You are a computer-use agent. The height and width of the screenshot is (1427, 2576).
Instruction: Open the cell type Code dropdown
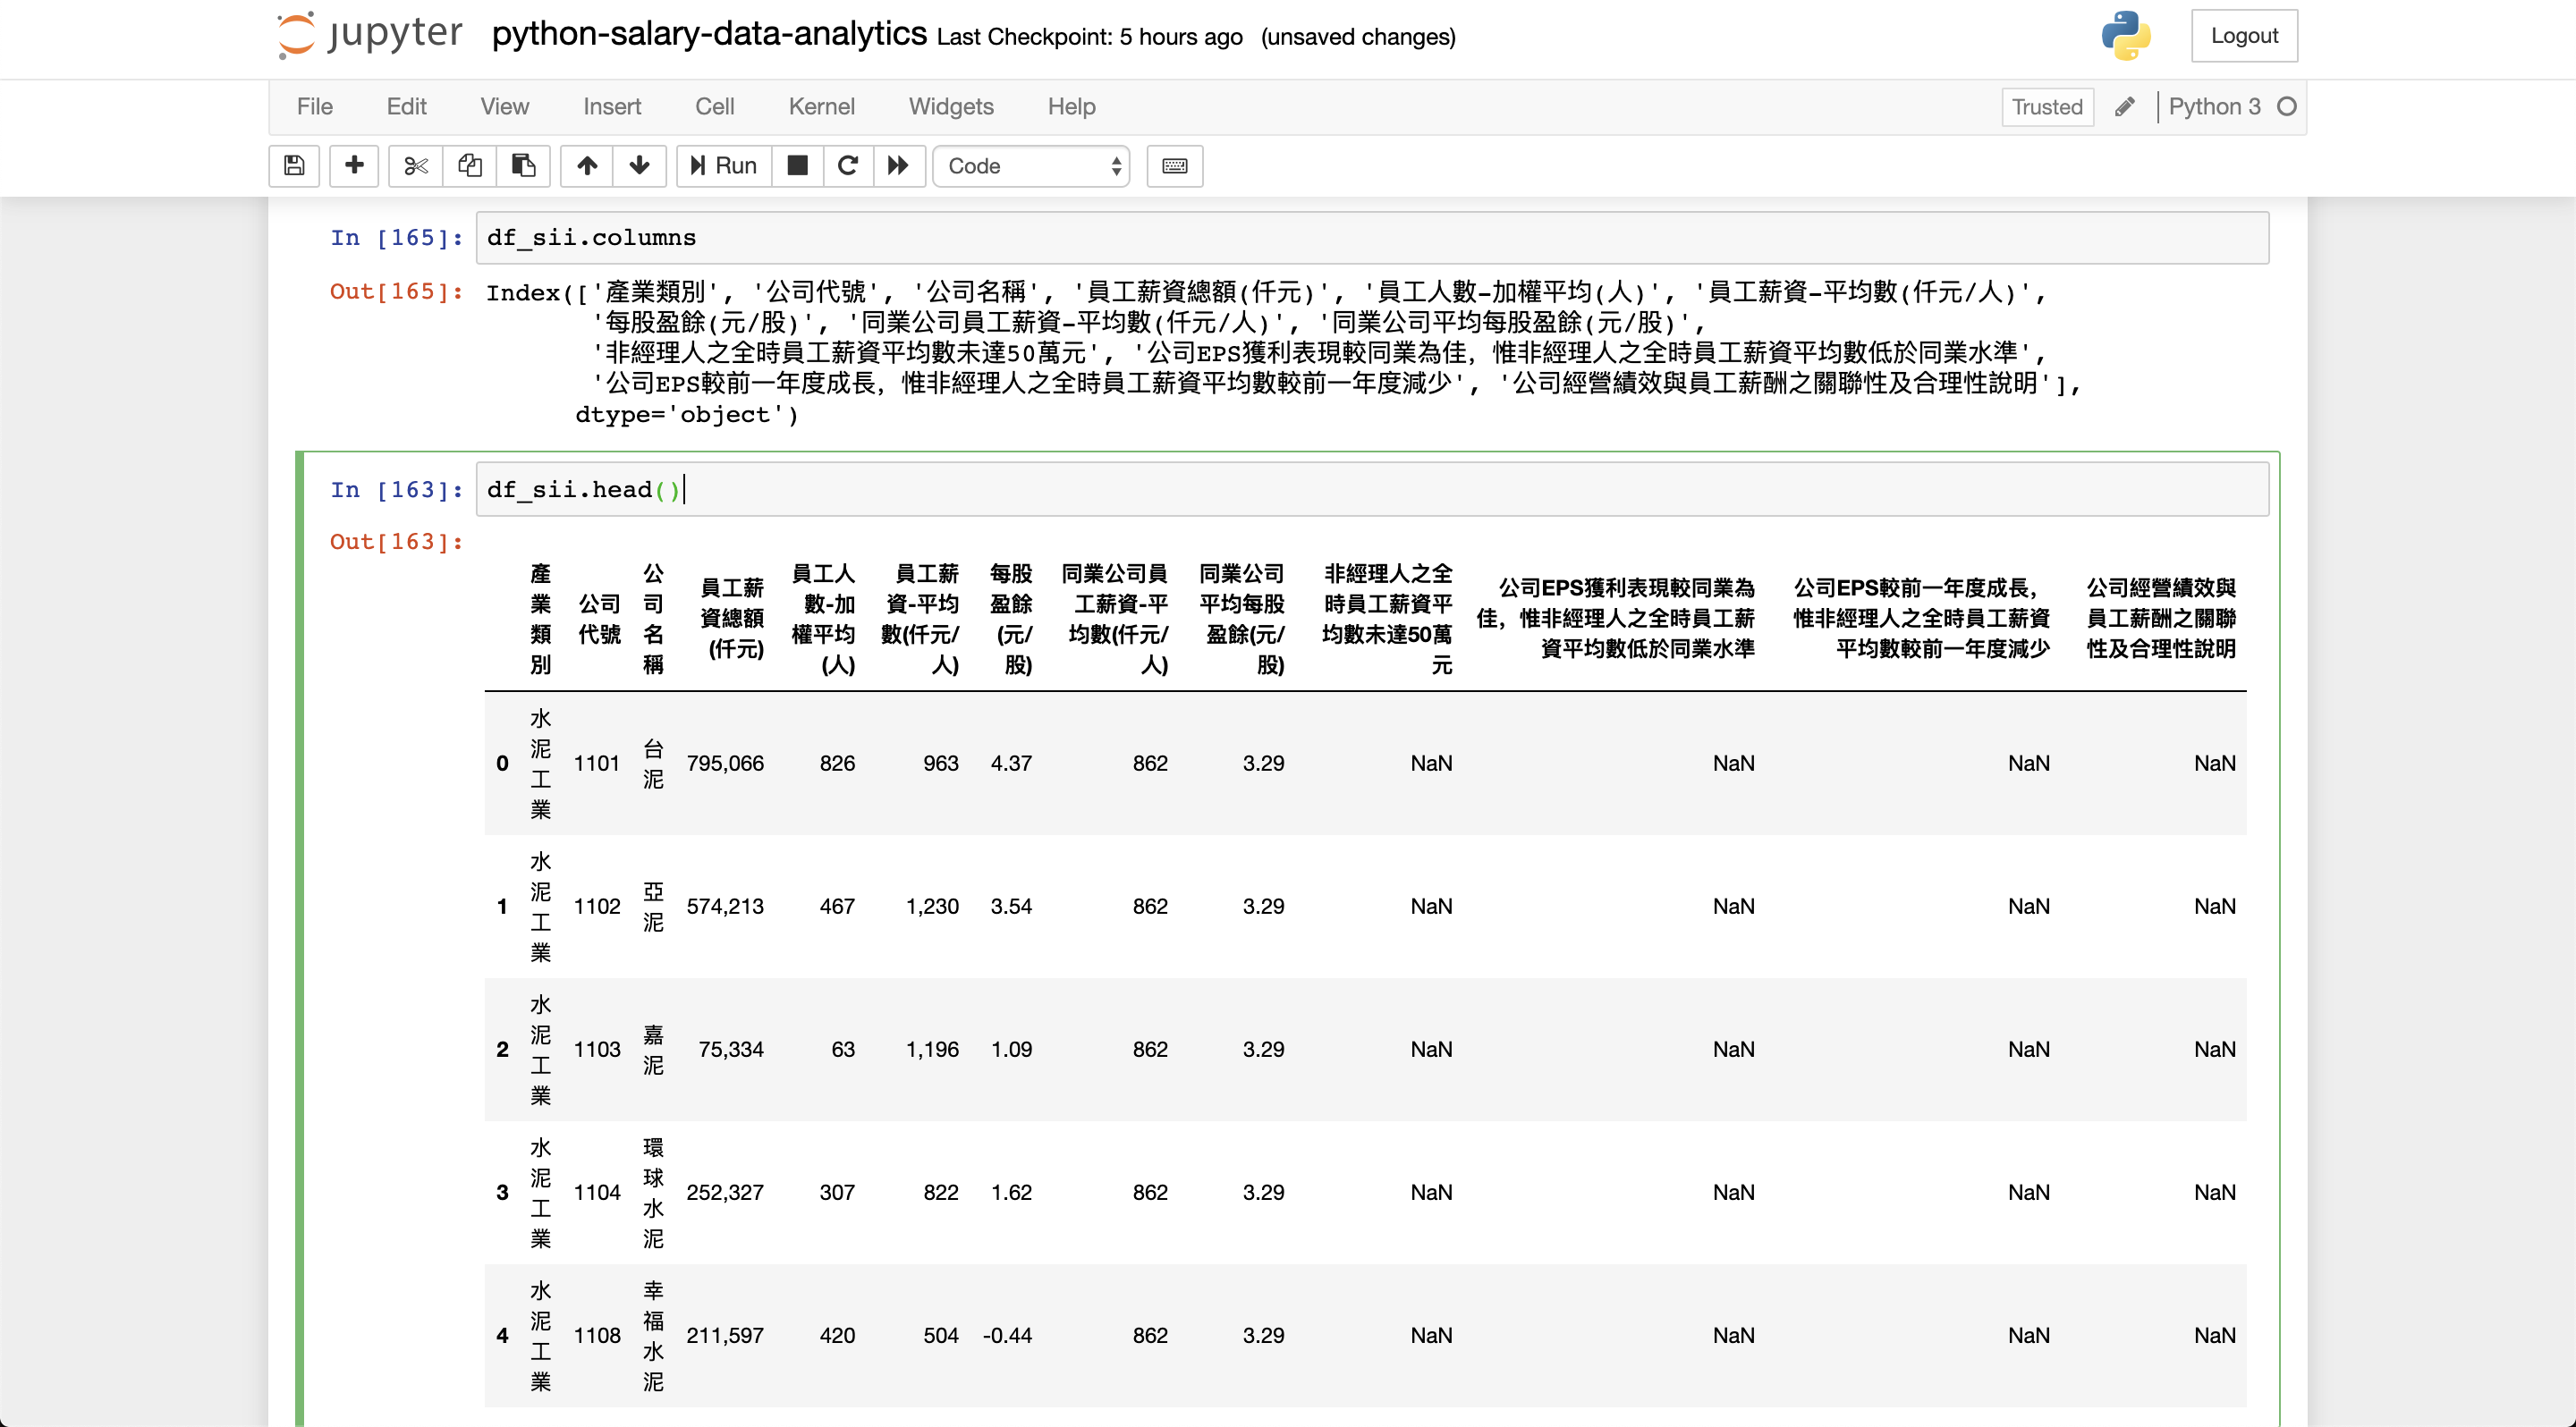[1031, 166]
